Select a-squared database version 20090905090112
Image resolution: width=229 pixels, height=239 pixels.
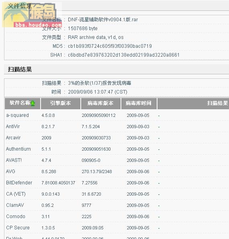pos(99,115)
